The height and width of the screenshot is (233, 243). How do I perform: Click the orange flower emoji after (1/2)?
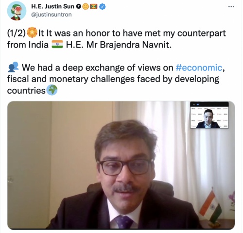point(32,33)
